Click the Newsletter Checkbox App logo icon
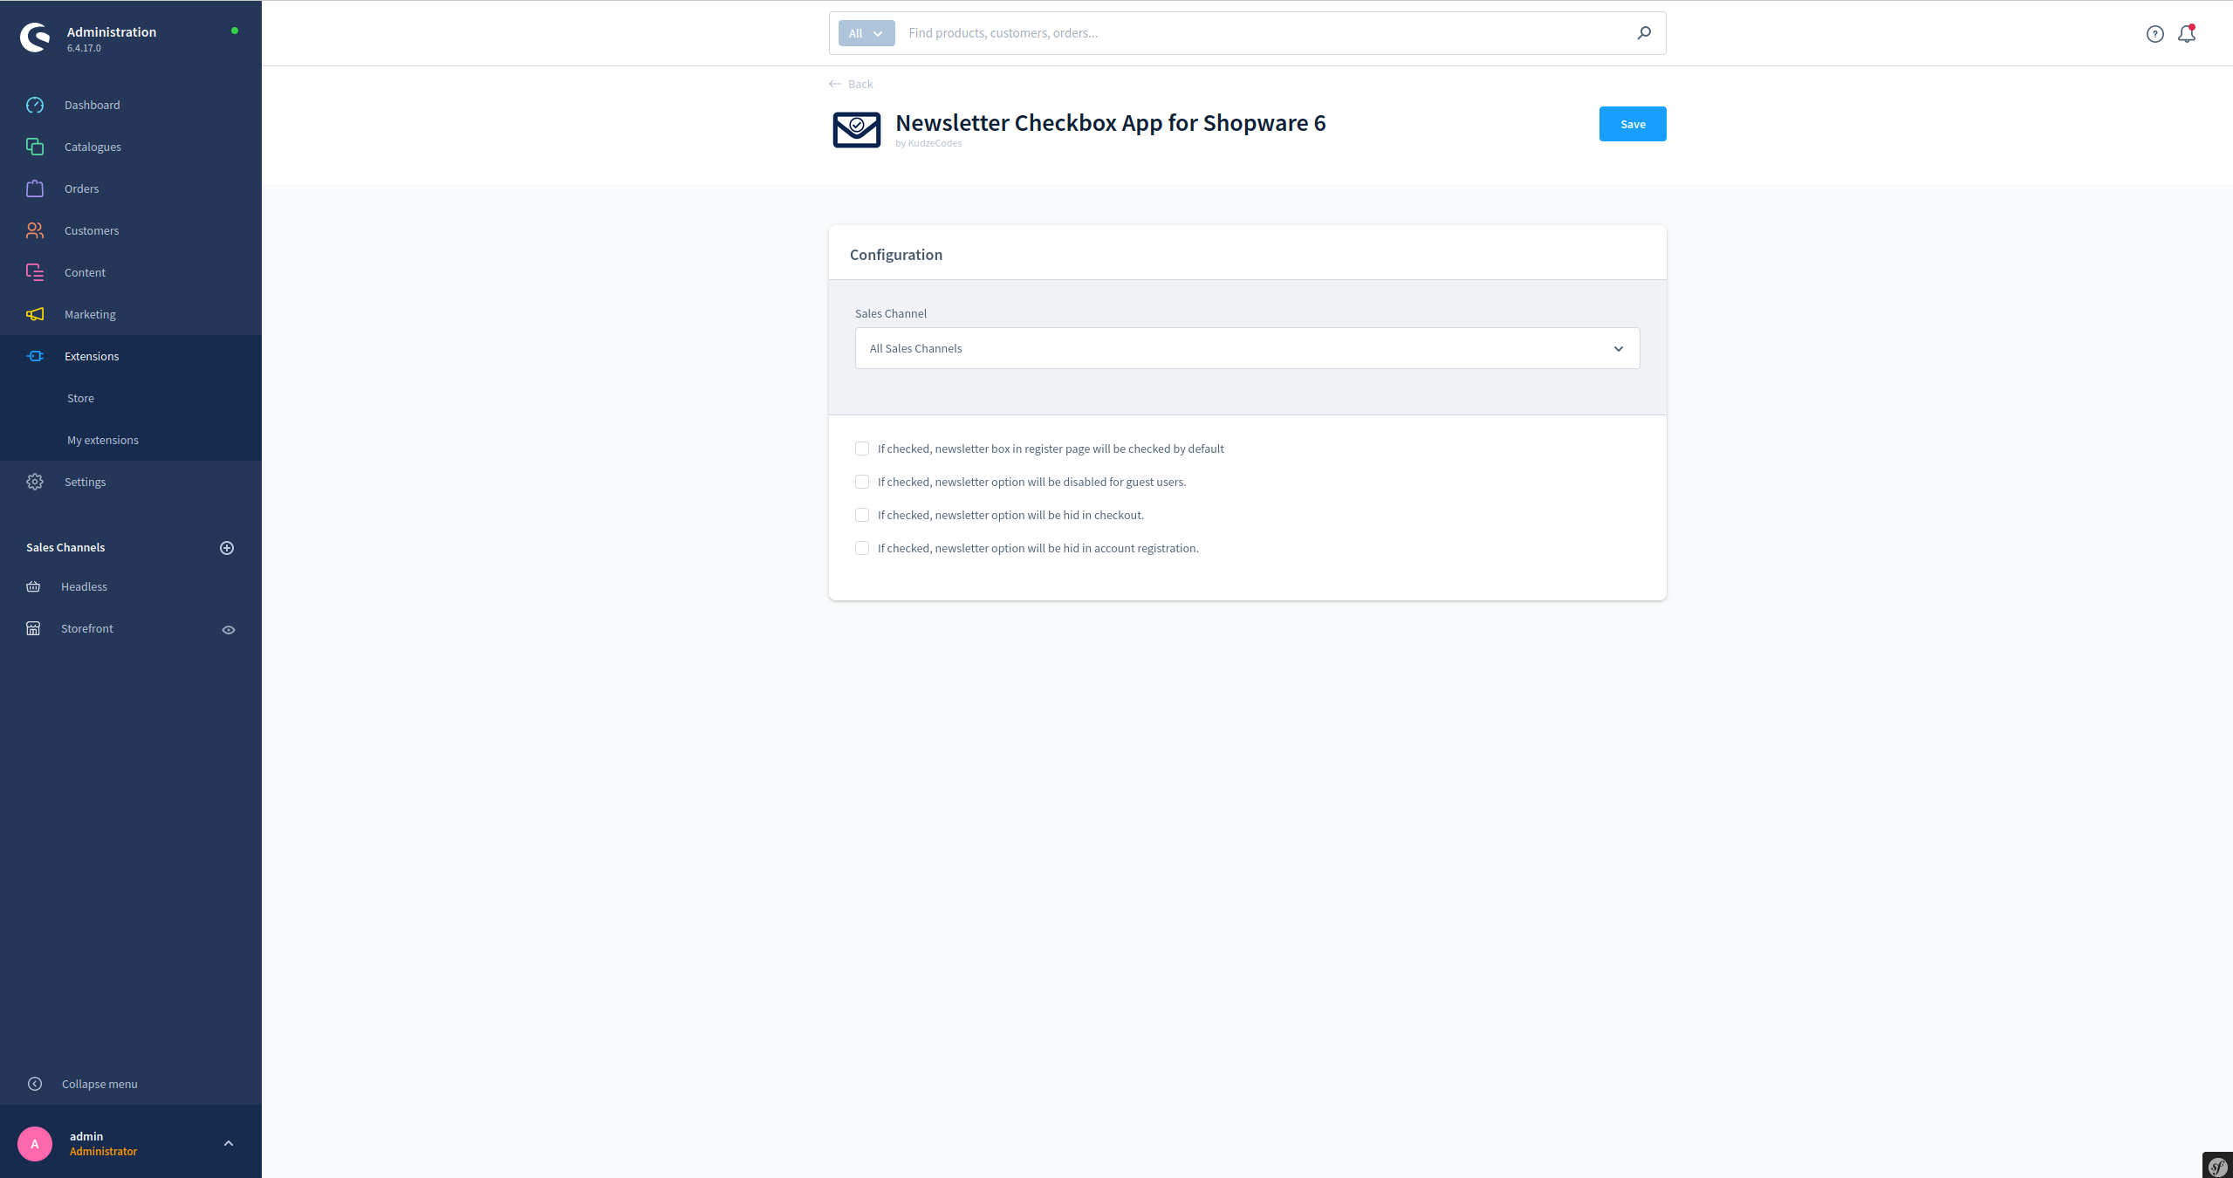The image size is (2233, 1178). click(857, 128)
